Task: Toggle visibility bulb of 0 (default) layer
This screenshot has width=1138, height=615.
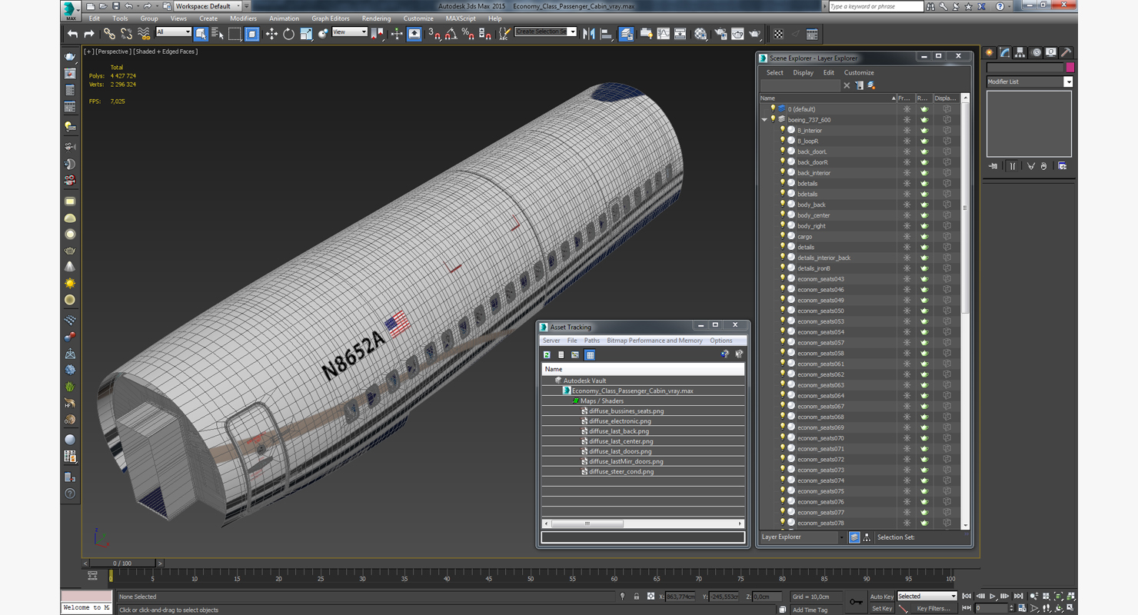Action: click(x=773, y=109)
